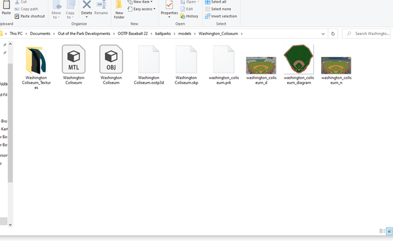Click the Paste shortcut button
This screenshot has width=393, height=241.
[30, 16]
